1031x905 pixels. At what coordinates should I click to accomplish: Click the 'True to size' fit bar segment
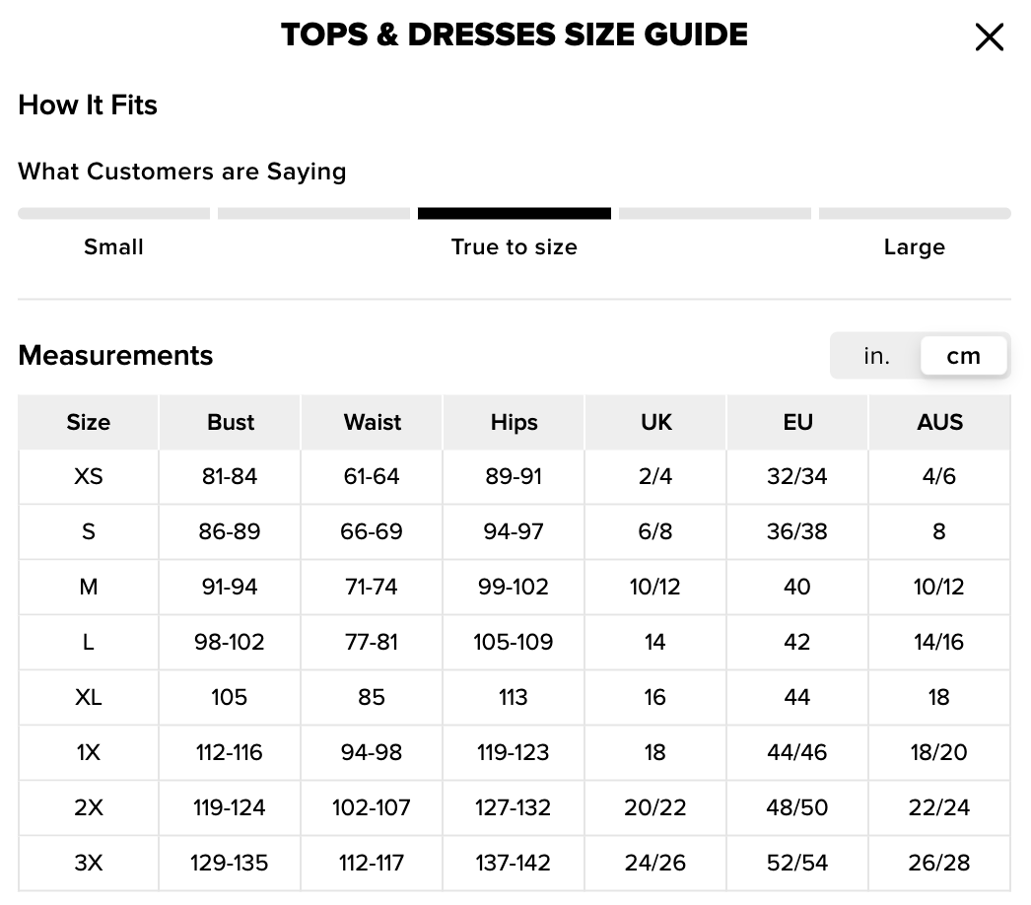(x=514, y=213)
